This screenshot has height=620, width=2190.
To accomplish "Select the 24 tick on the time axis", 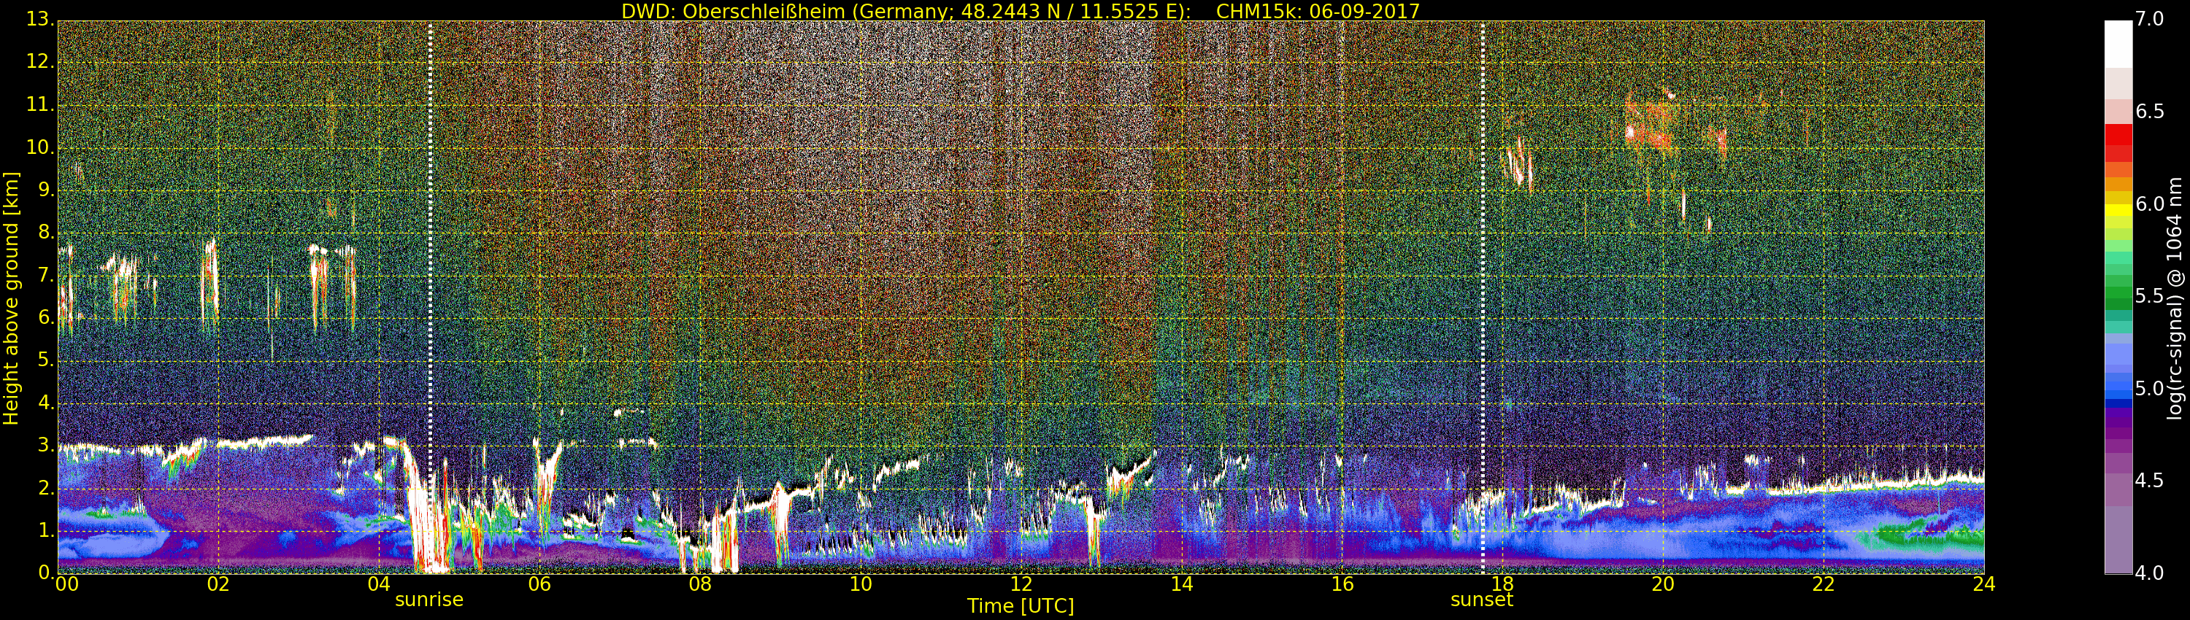I will tap(1983, 584).
